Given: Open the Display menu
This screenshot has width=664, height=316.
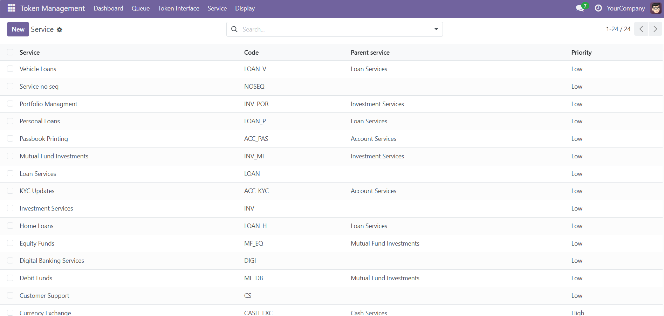Looking at the screenshot, I should click(x=245, y=8).
